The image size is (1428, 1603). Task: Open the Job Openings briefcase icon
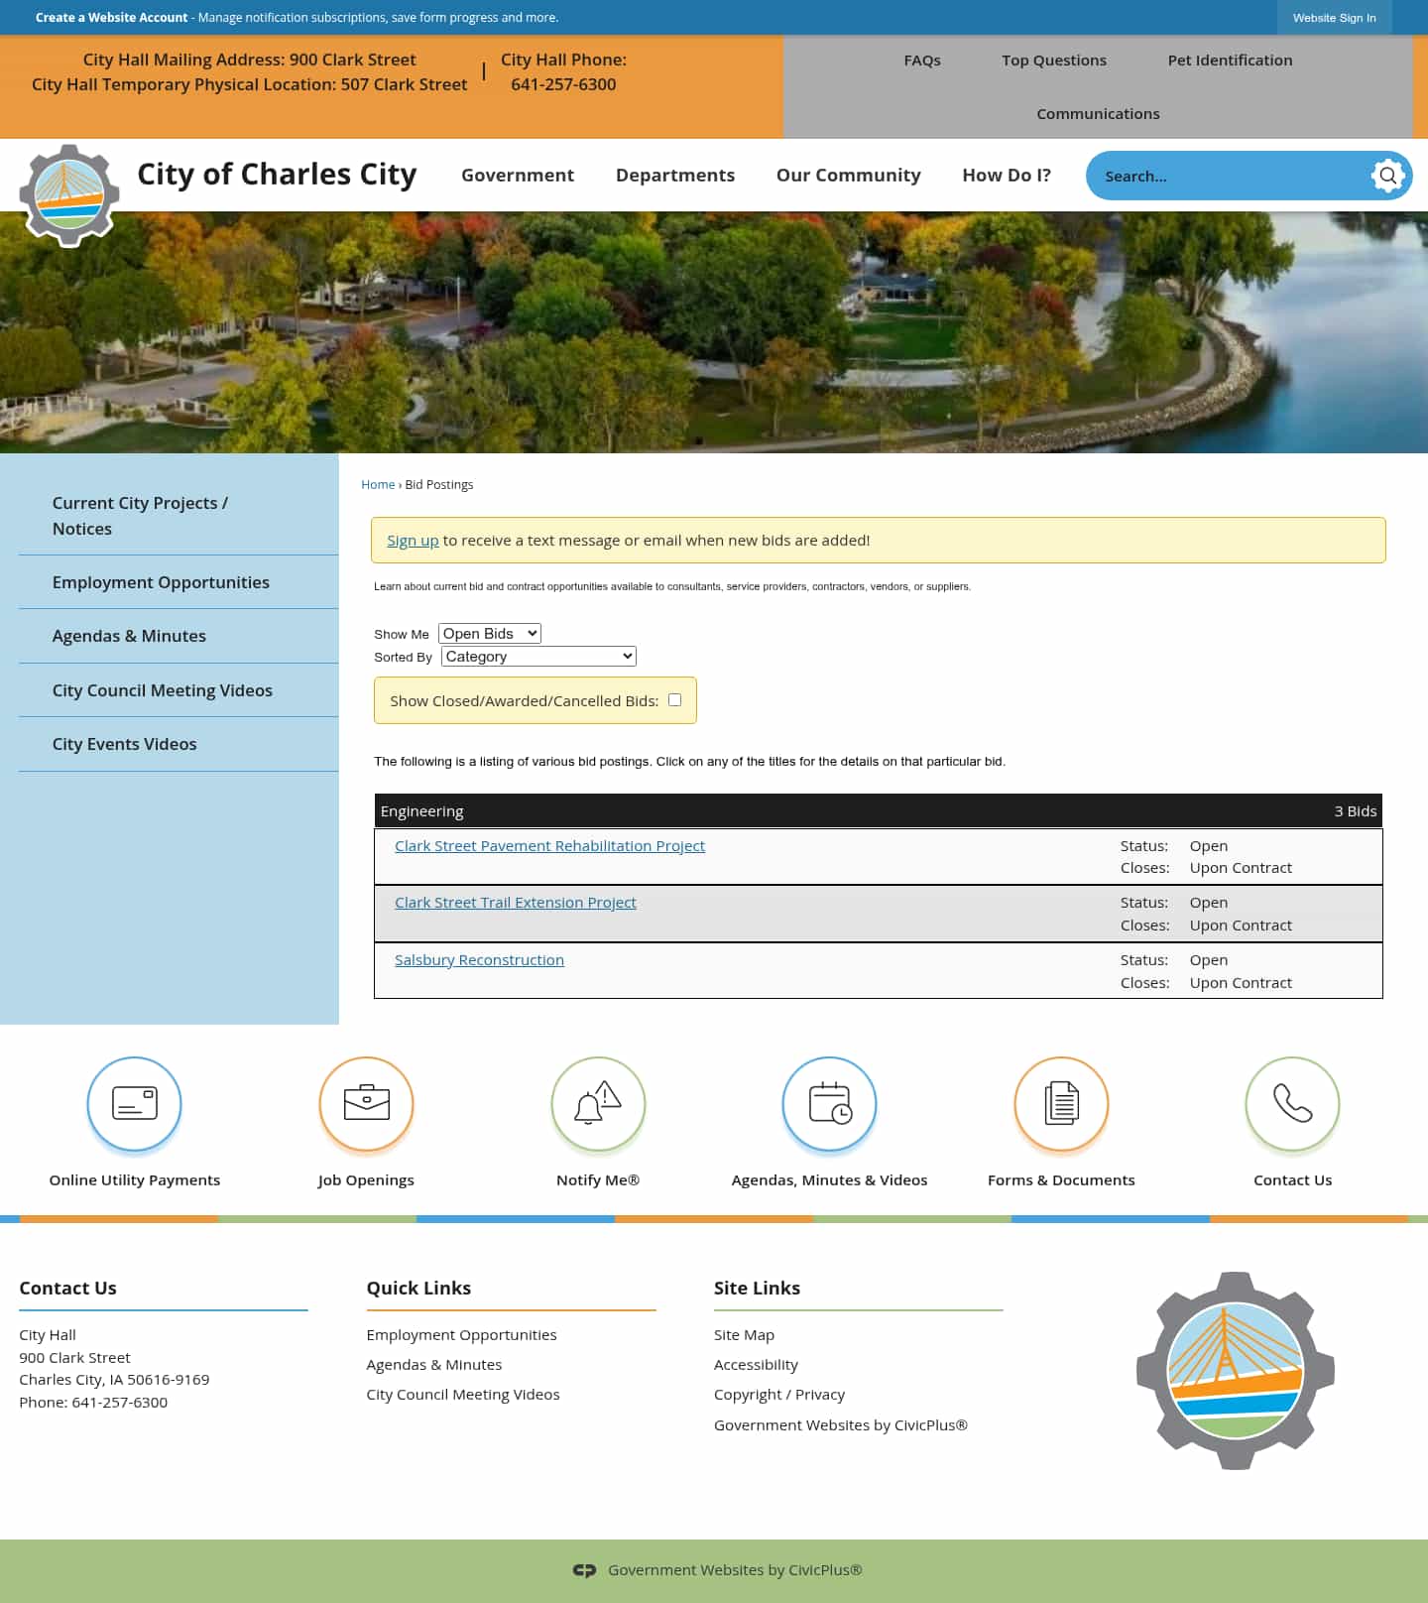point(366,1103)
